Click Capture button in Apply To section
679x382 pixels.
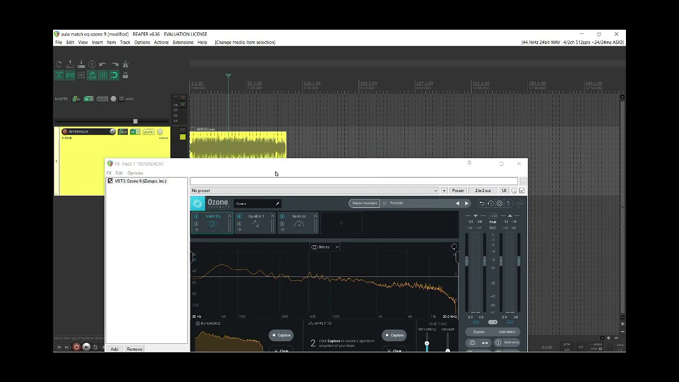[394, 335]
